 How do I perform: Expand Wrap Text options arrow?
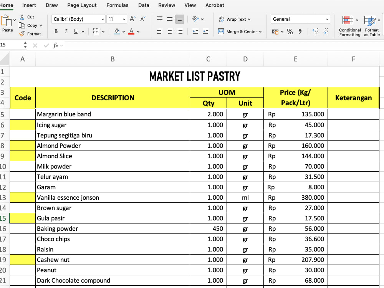[249, 19]
